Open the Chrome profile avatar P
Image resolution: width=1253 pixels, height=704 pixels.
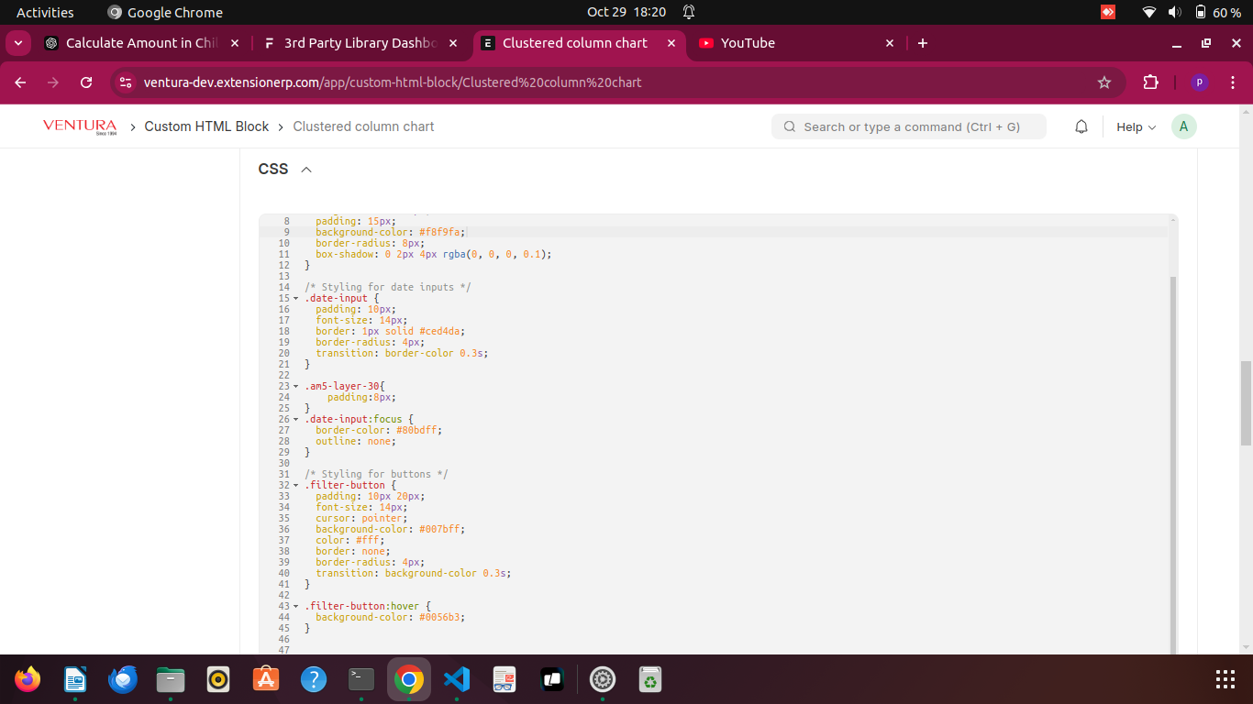1199,82
